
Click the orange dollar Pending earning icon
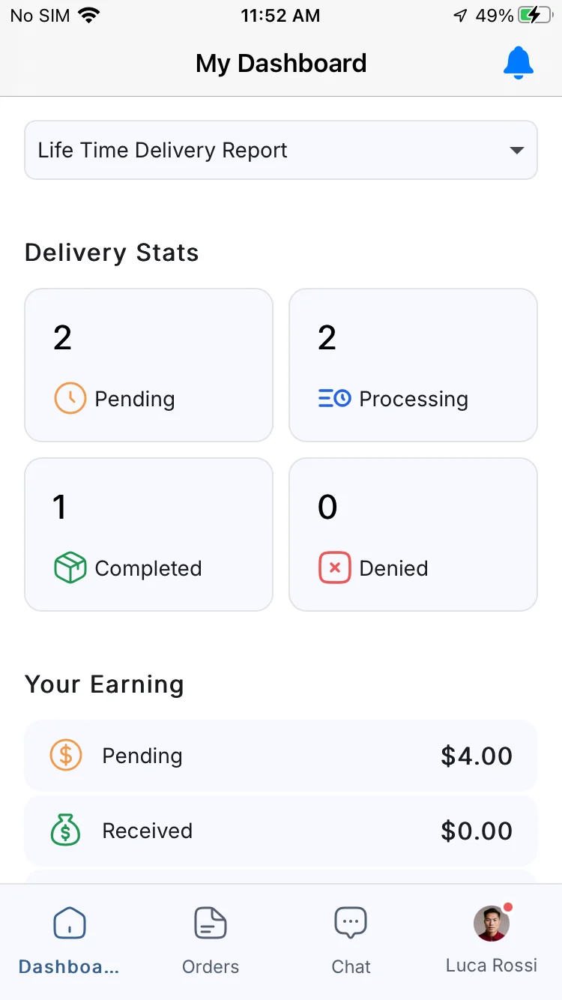(66, 756)
